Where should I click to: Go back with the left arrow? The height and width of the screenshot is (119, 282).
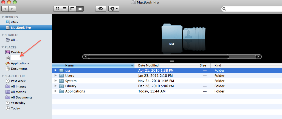point(5,9)
